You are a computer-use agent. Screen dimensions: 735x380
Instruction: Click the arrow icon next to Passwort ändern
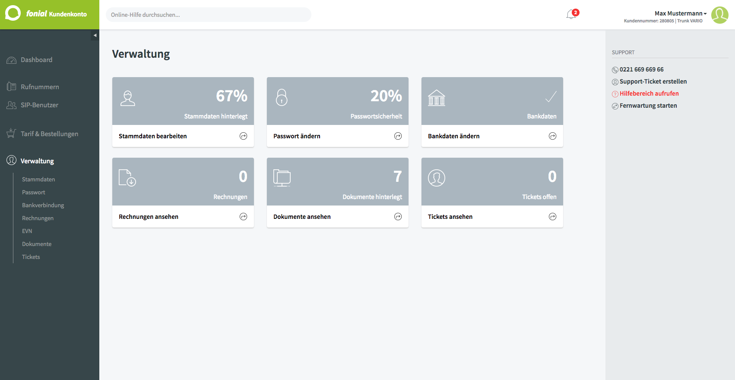click(398, 136)
